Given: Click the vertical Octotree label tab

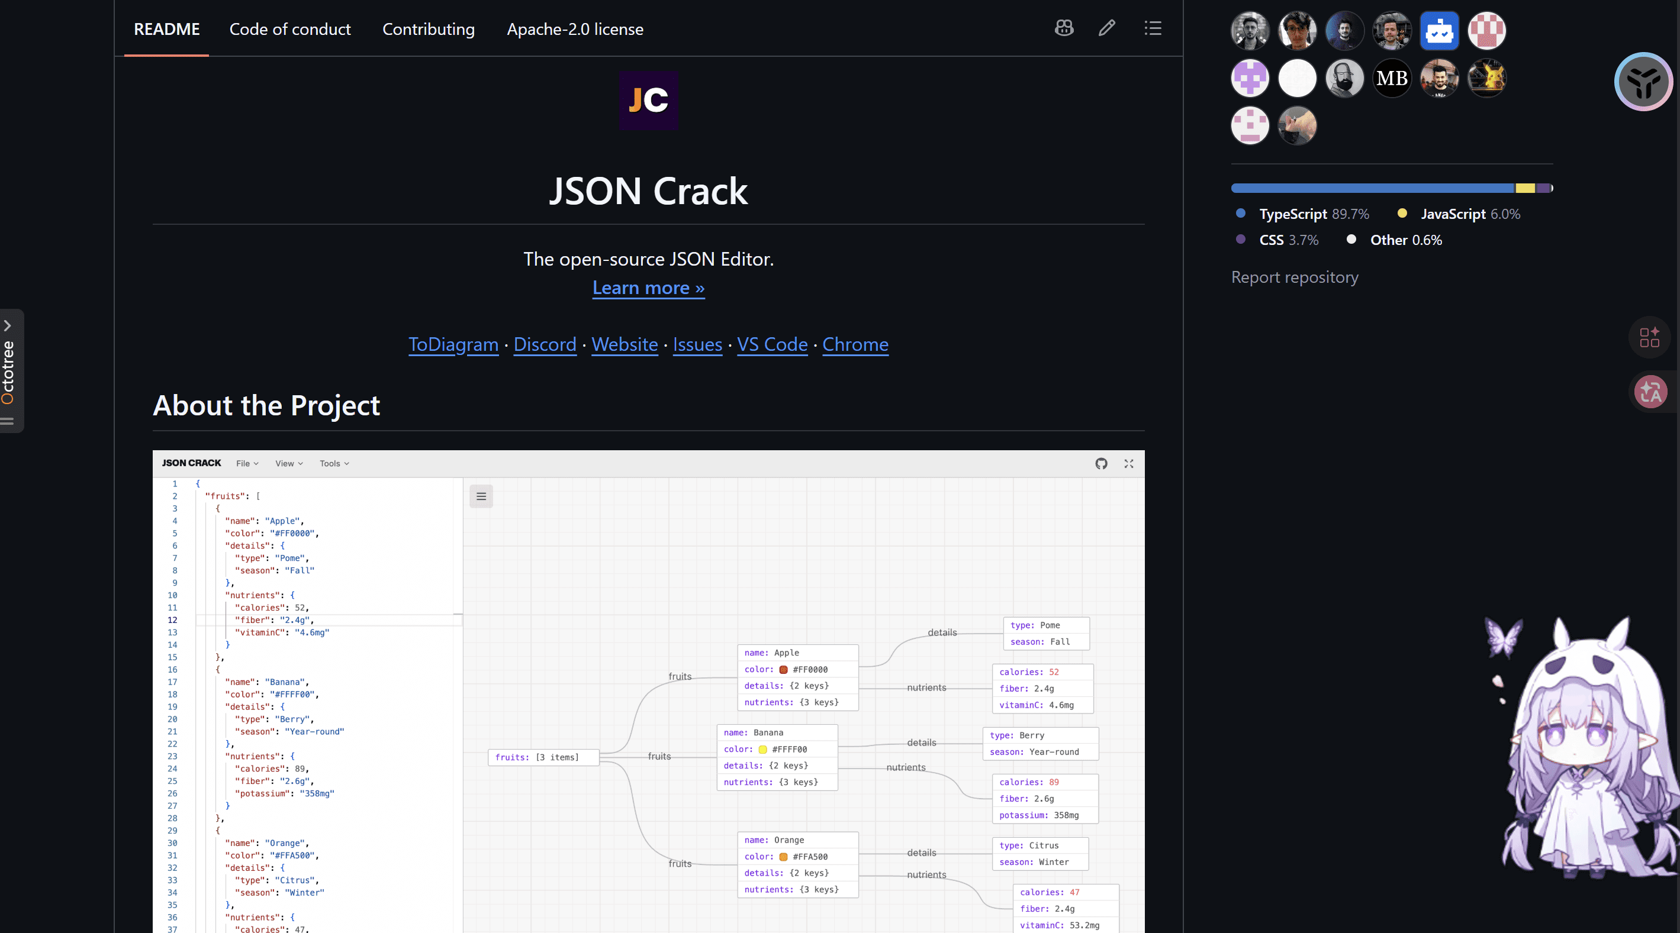Looking at the screenshot, I should tap(8, 372).
